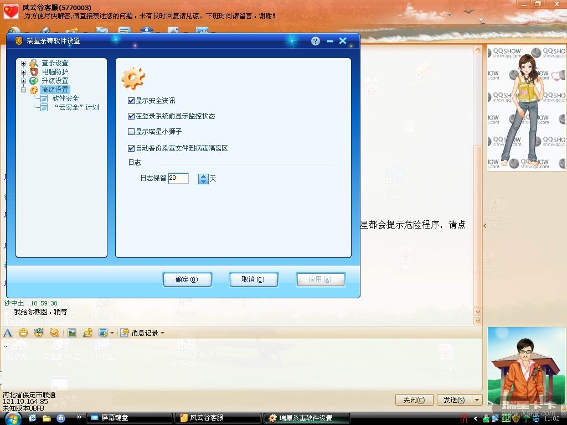This screenshot has width=567, height=425.
Task: Click the 发送 button
Action: 454,400
